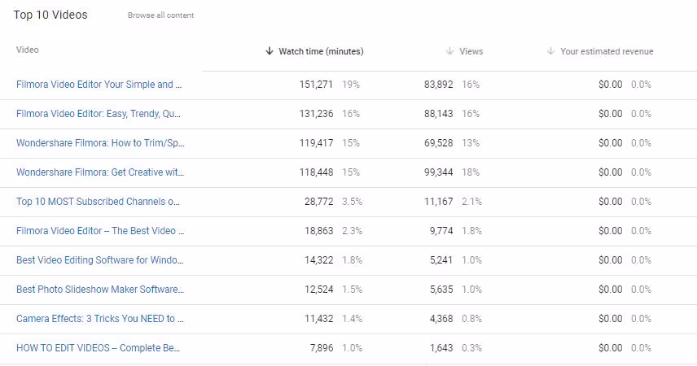Open Filmora Video Editor Your Simple video

tap(99, 85)
